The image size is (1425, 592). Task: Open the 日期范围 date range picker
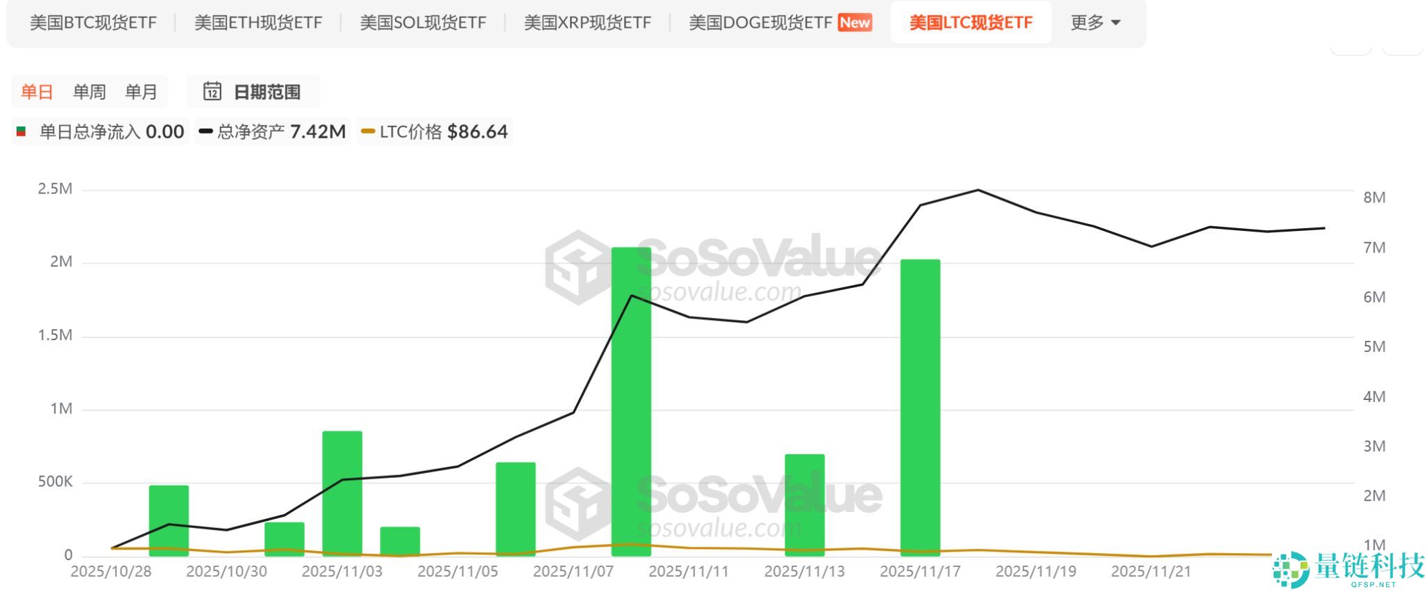point(253,91)
